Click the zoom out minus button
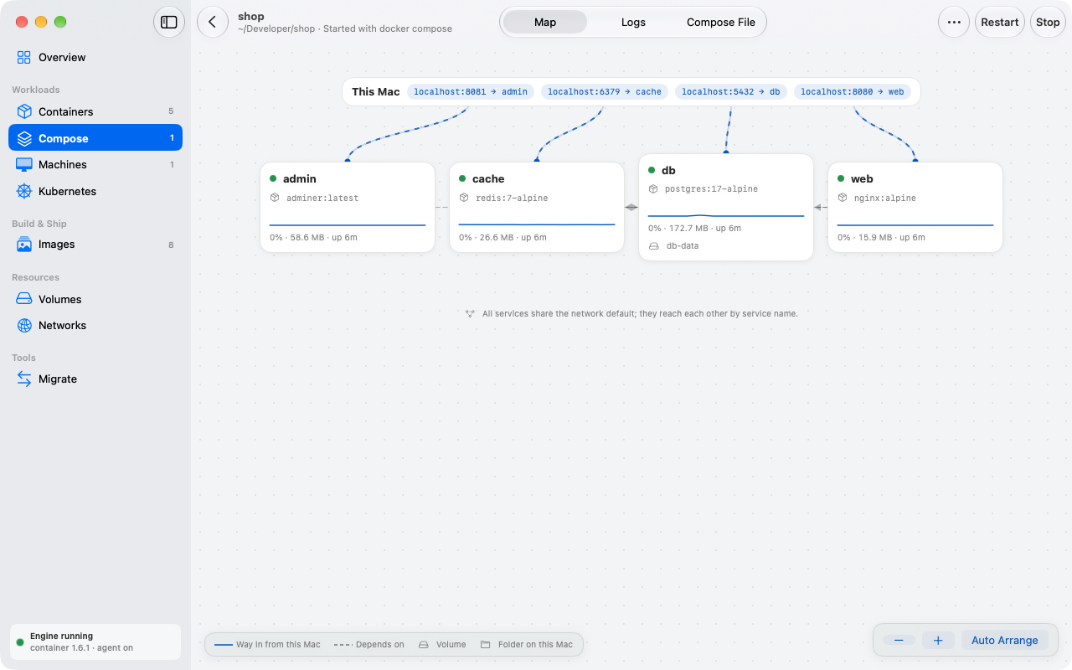This screenshot has width=1072, height=670. [x=899, y=641]
